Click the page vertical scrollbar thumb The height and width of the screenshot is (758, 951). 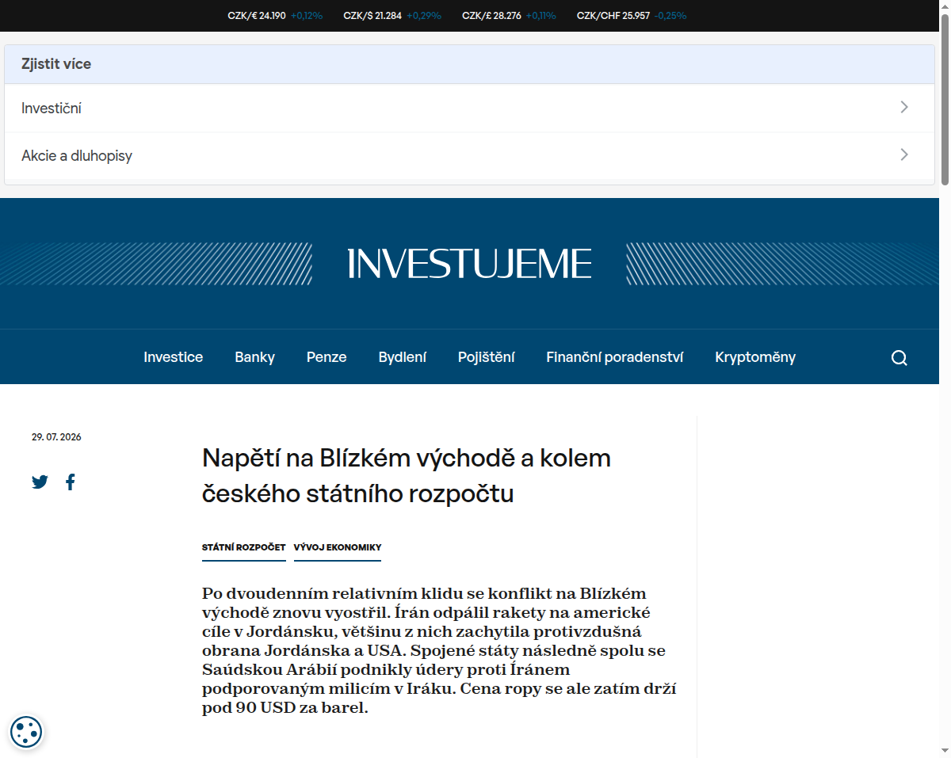point(945,99)
